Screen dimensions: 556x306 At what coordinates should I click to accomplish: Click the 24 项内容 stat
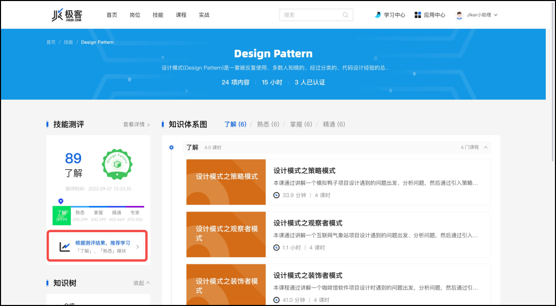pos(235,82)
